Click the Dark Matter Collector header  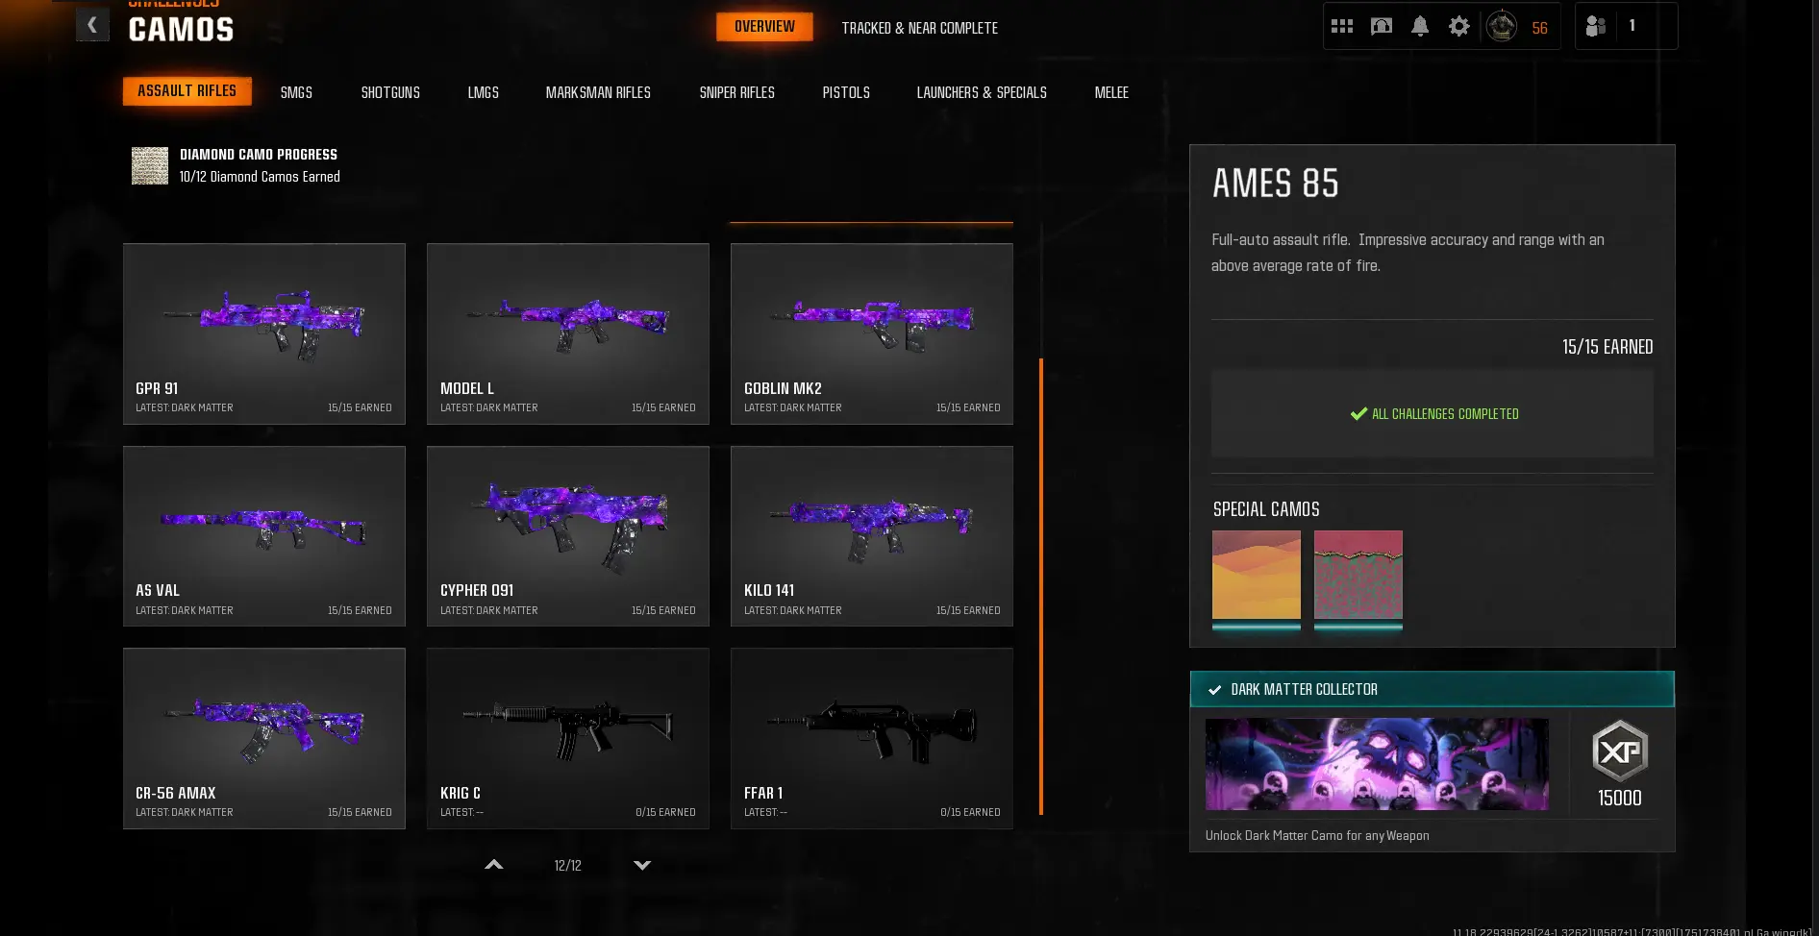pos(1433,689)
